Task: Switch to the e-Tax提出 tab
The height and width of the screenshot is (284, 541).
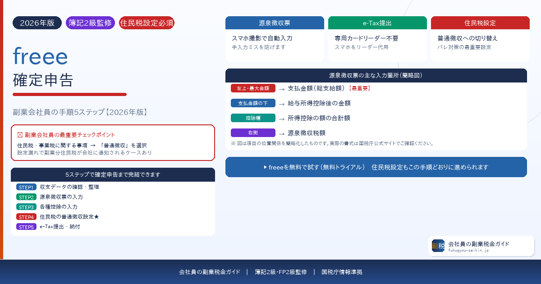Action: click(378, 22)
